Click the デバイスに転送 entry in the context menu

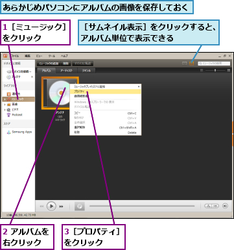coord(106,106)
